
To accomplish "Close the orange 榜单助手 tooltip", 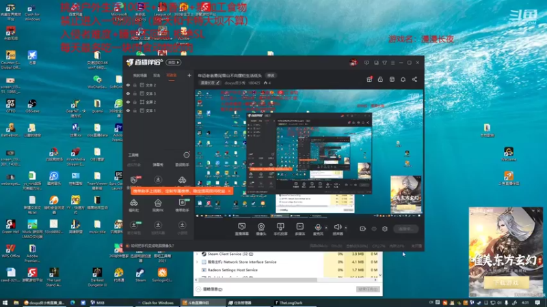I will pos(229,191).
